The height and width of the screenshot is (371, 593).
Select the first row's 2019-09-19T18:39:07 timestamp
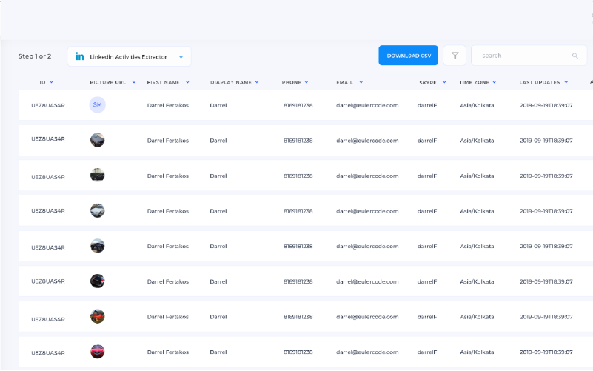click(546, 105)
